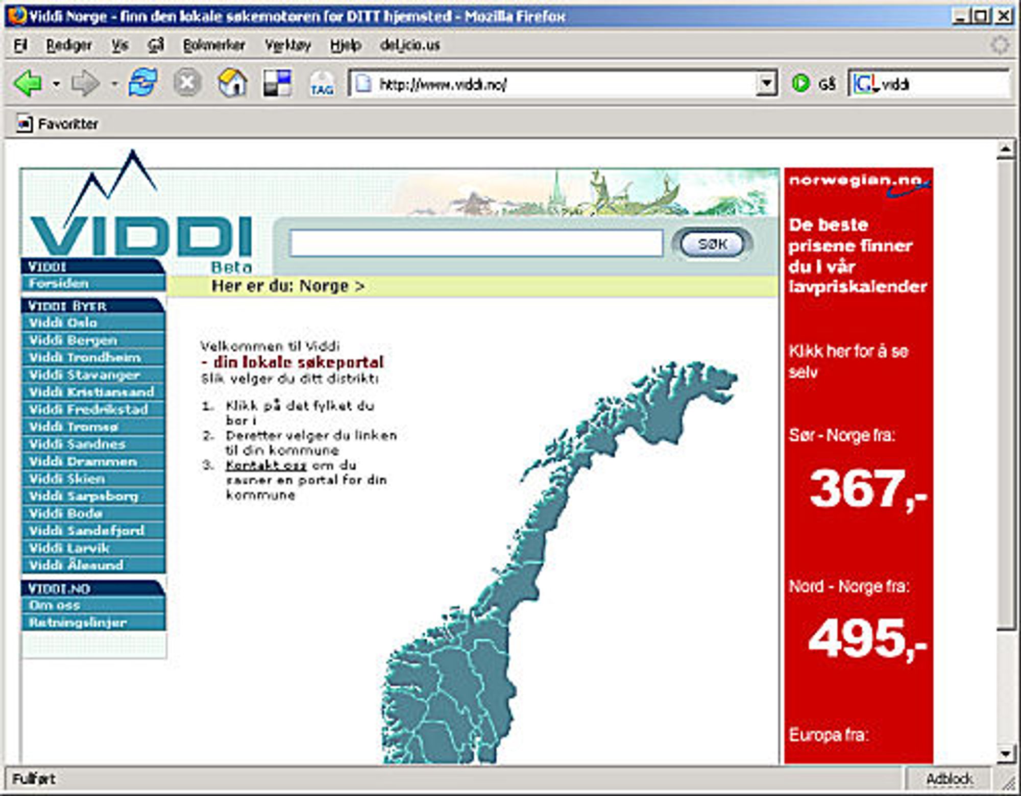The height and width of the screenshot is (796, 1021).
Task: Open Viddi Larvik link
Action: [x=93, y=548]
